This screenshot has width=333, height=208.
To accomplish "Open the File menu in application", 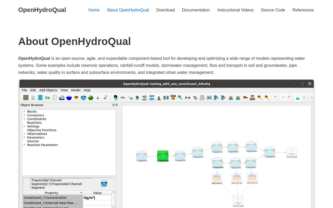I will coord(24,90).
